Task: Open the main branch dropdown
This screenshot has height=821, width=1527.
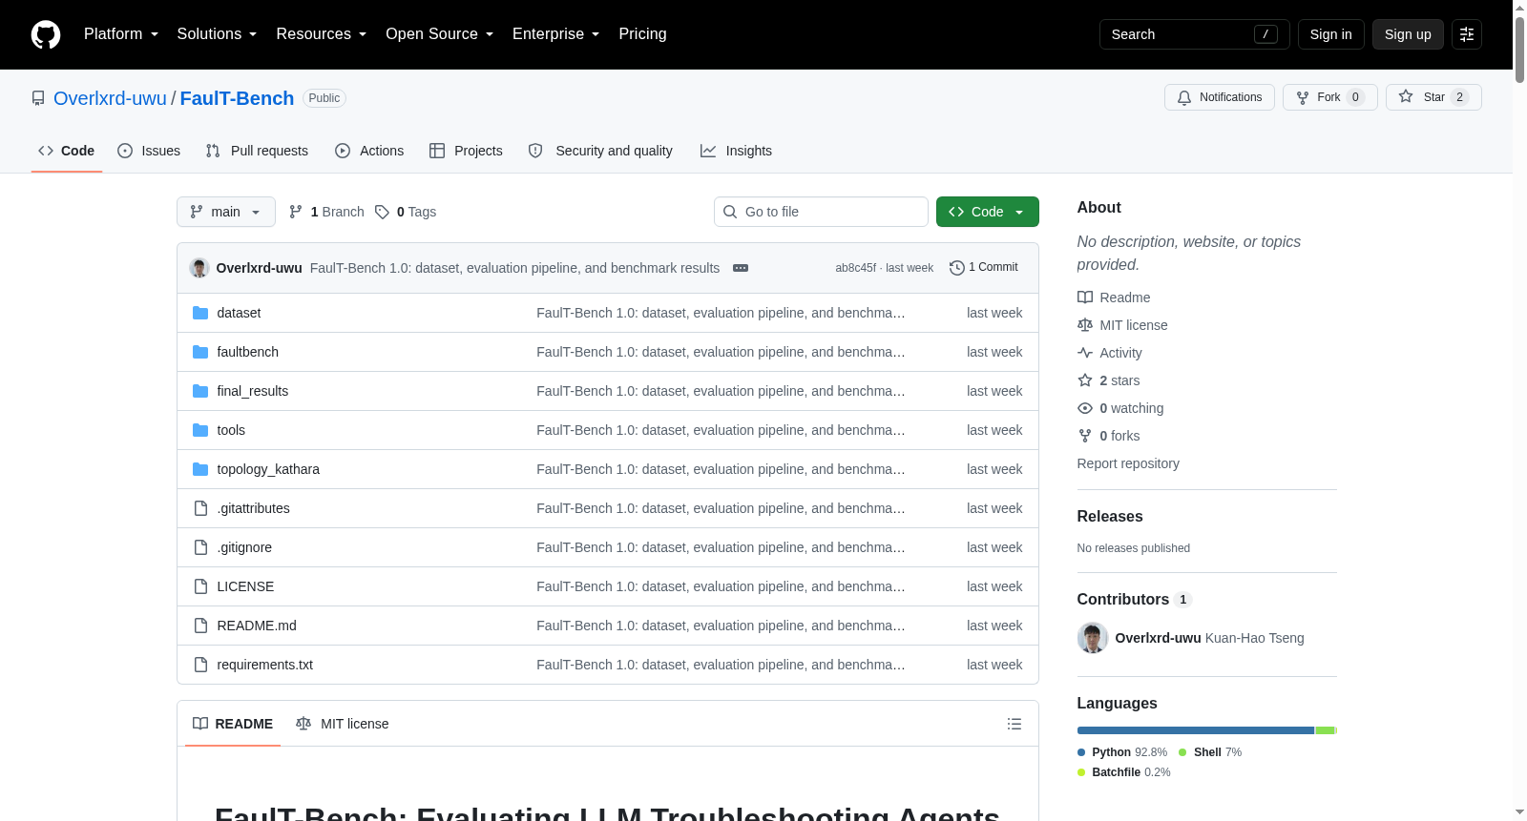Action: pos(226,212)
